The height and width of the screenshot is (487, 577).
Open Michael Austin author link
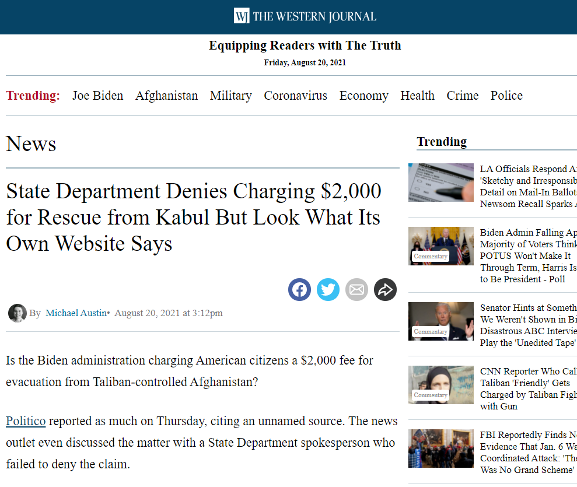tap(76, 313)
